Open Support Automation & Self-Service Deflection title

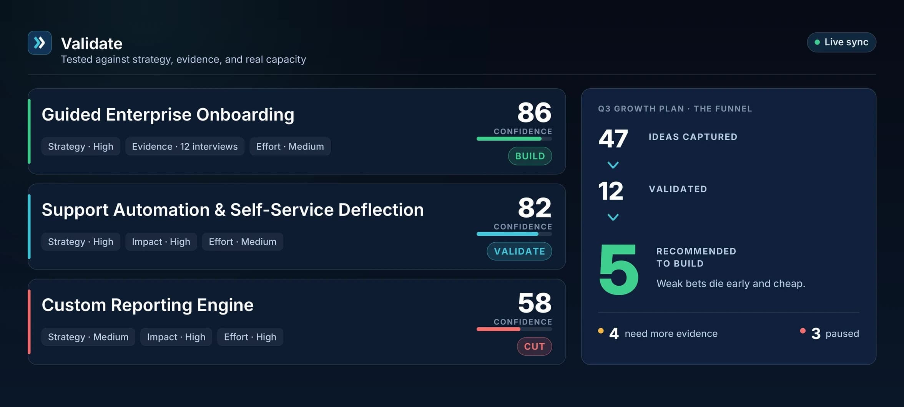(x=233, y=210)
